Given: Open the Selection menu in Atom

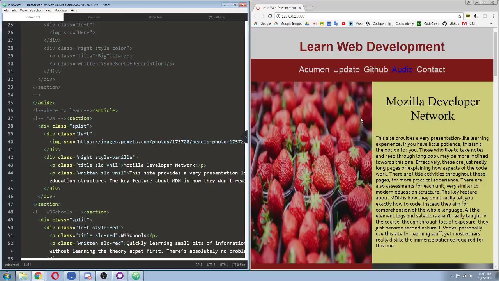Looking at the screenshot, I should pyautogui.click(x=36, y=10).
